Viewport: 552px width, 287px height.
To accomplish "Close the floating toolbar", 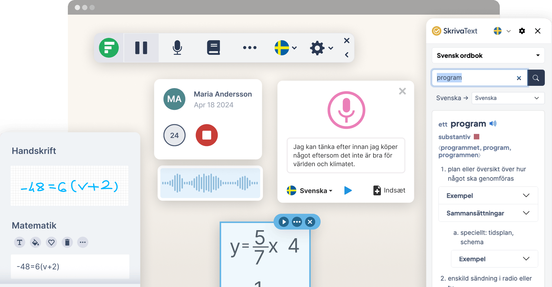I will pos(347,40).
